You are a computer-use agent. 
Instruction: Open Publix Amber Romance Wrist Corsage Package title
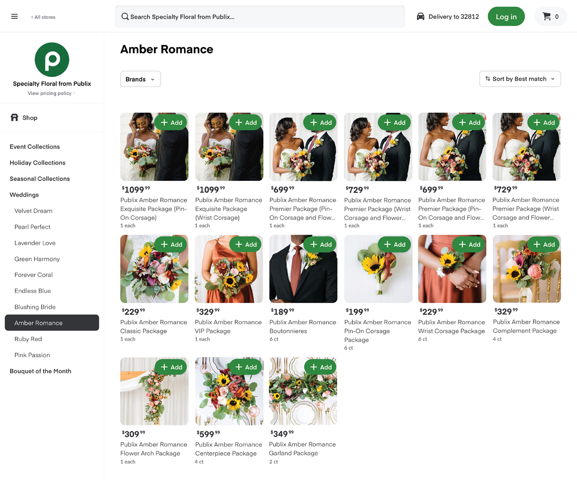coord(452,326)
